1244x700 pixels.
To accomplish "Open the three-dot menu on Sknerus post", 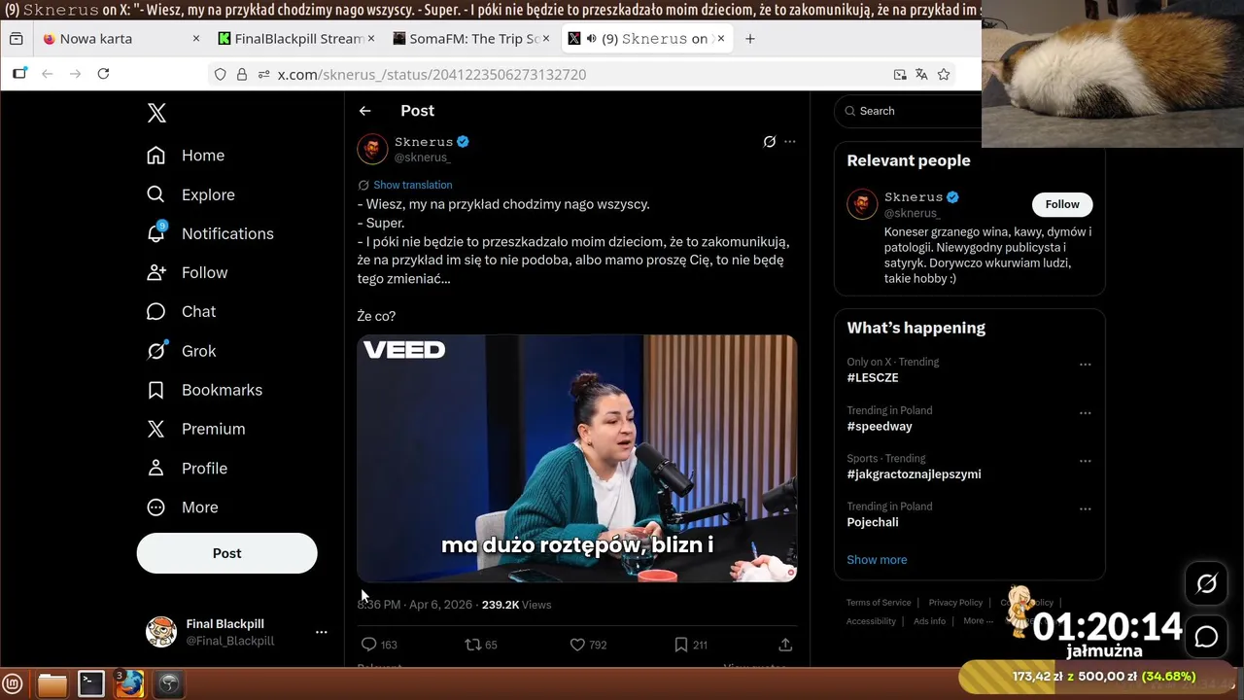I will (790, 142).
